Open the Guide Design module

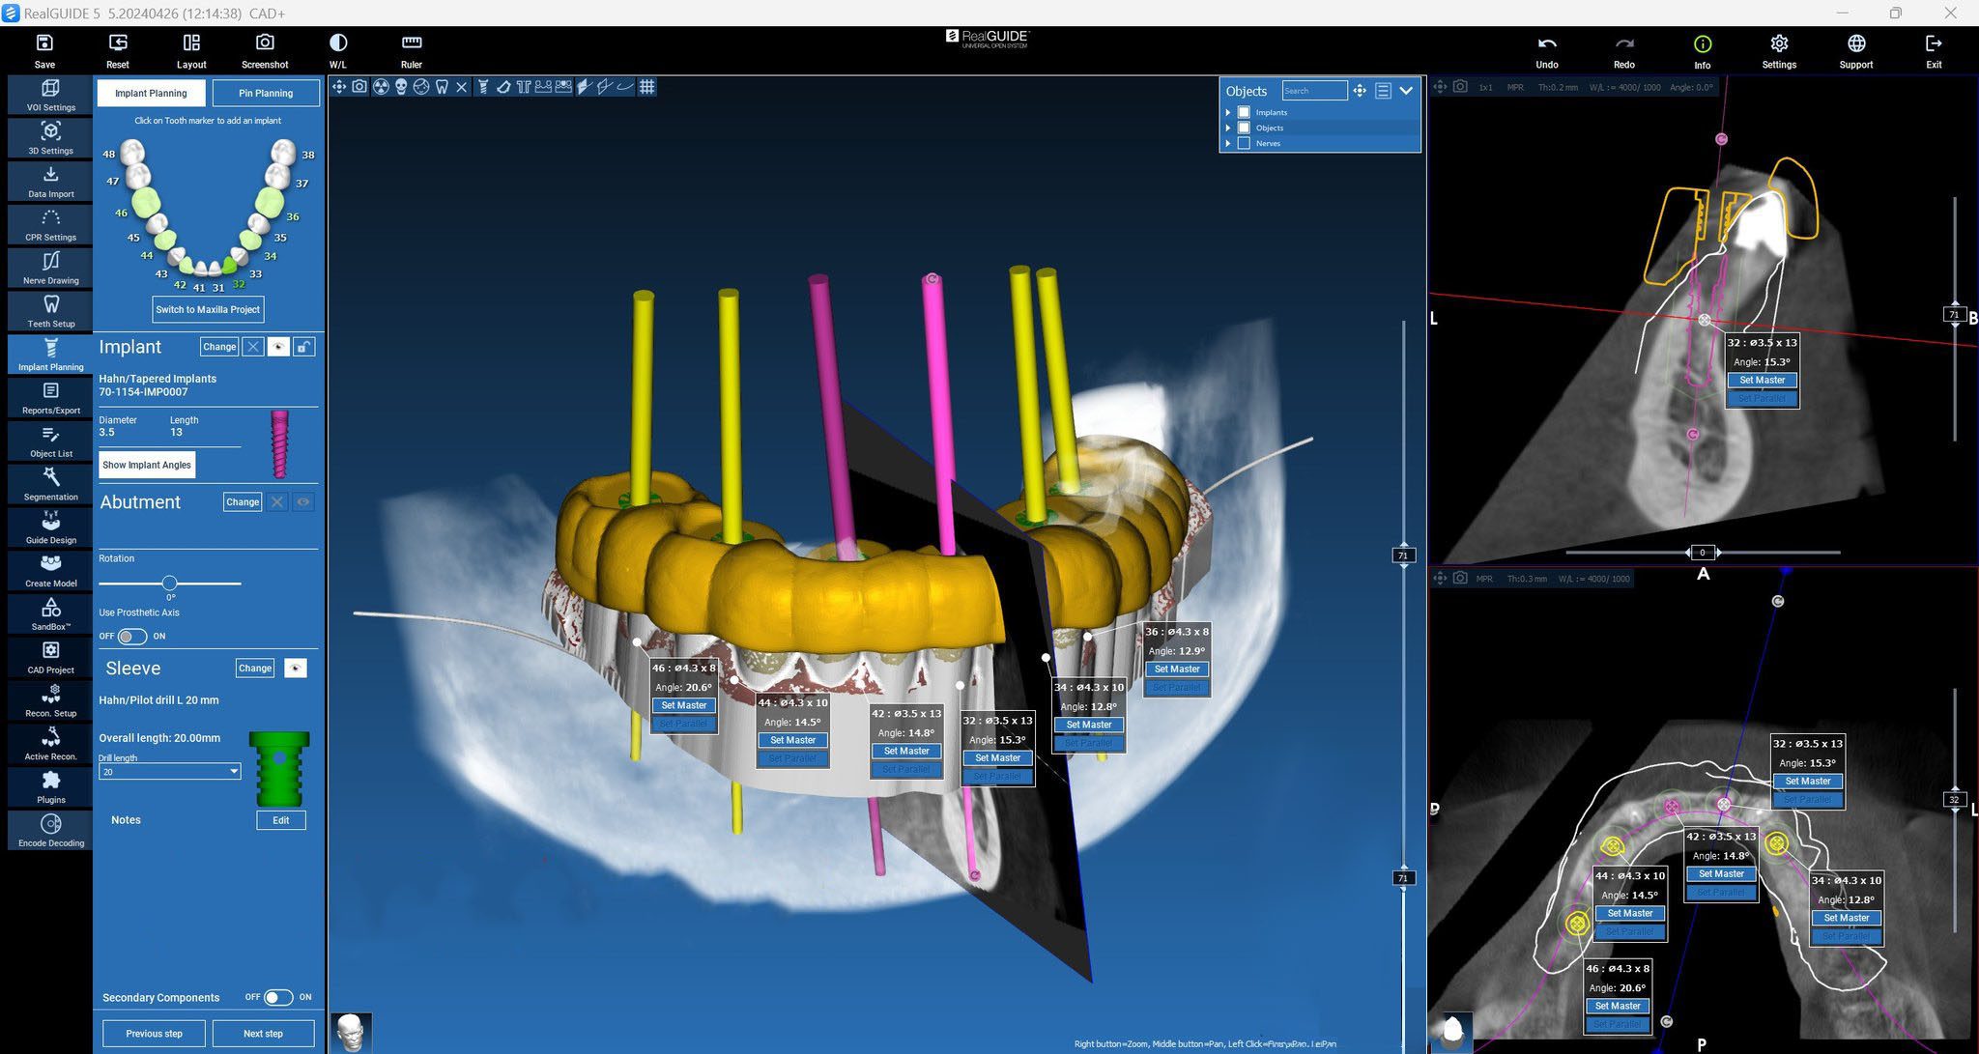50,527
